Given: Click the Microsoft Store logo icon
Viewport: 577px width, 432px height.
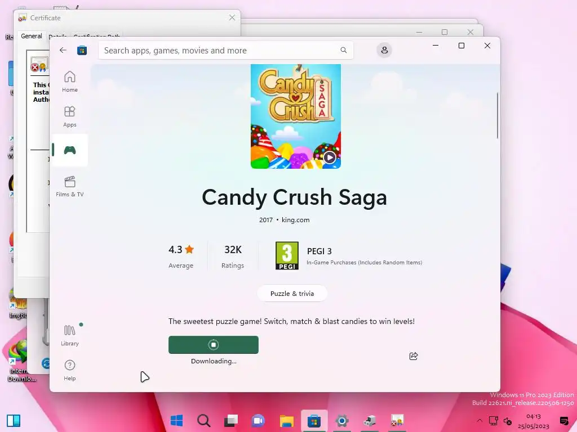Looking at the screenshot, I should tap(82, 50).
